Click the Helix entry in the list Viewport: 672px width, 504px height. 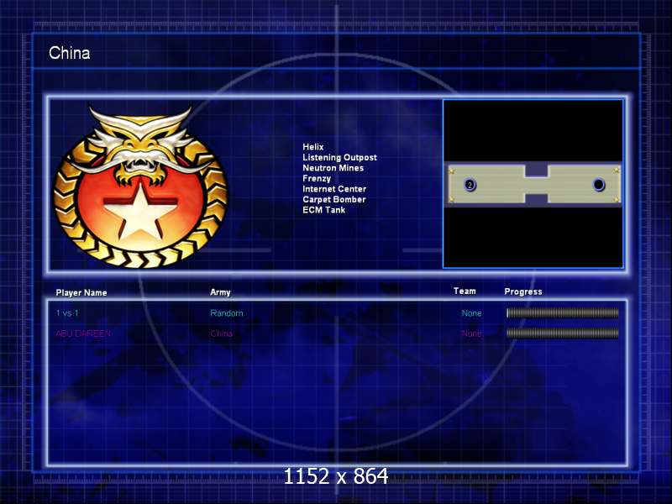point(312,147)
